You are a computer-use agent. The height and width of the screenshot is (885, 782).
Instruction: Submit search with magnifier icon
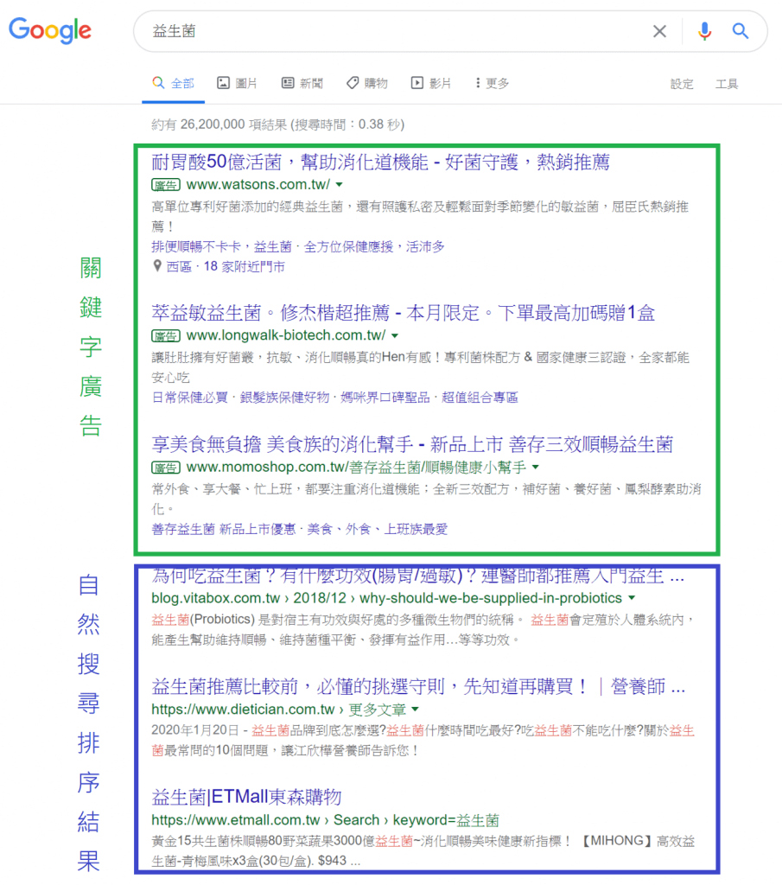741,31
